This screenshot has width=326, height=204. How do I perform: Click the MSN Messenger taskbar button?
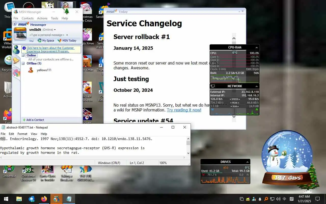click(57, 199)
